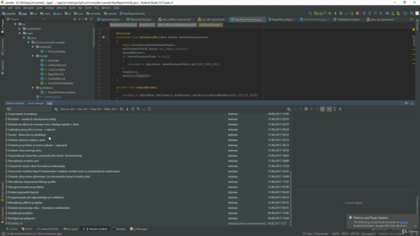This screenshot has height=236, width=420.
Task: Open AutoData class in project tree
Action: 53,61
